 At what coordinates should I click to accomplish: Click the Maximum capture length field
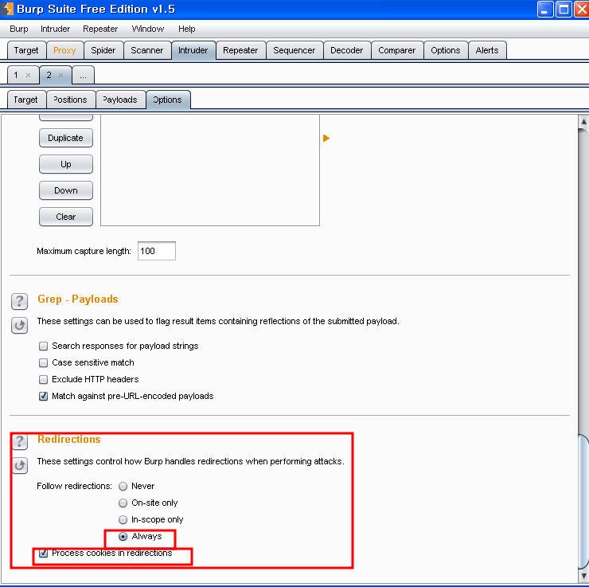[x=156, y=251]
